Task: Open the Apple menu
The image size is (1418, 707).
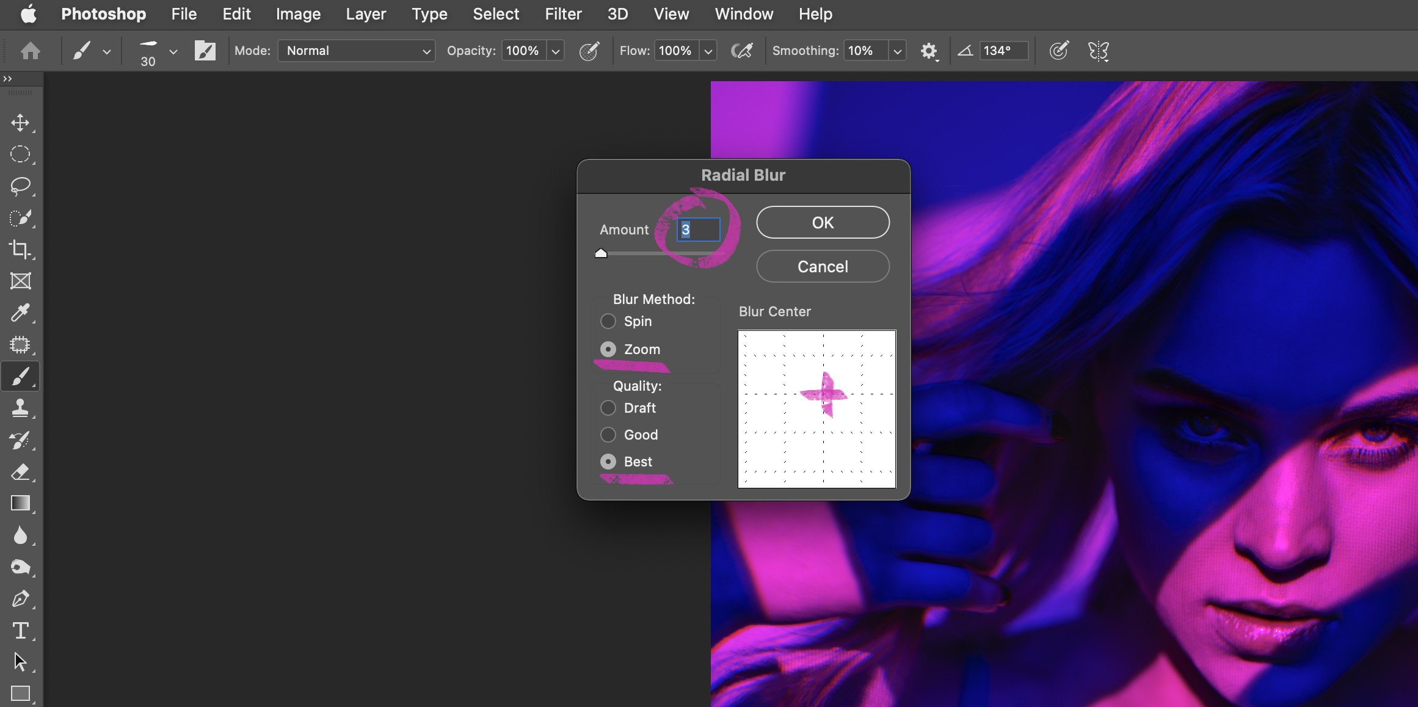Action: pos(28,14)
